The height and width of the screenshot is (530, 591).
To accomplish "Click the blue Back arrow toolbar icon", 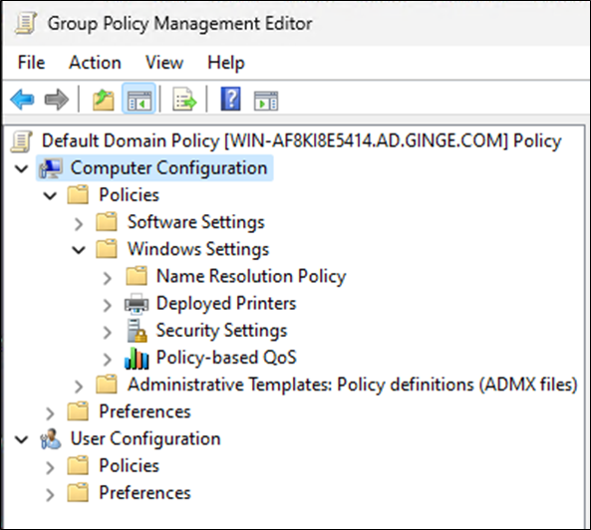I will (22, 100).
